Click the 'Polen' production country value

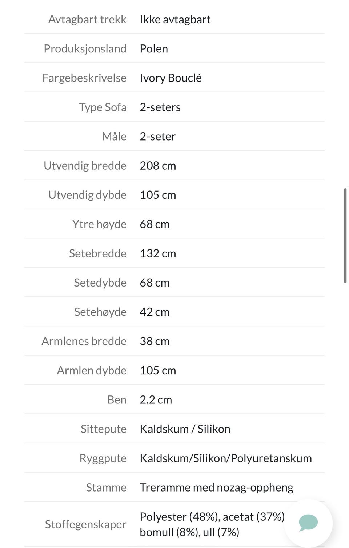point(154,49)
